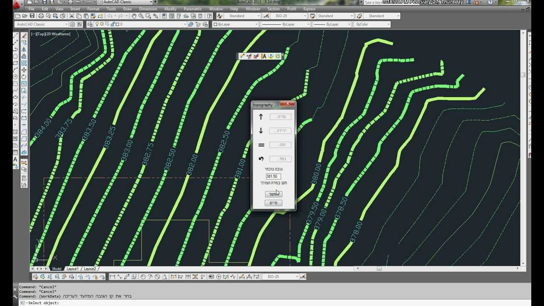The width and height of the screenshot is (544, 306).
Task: Open the Format menu
Action: [93, 9]
